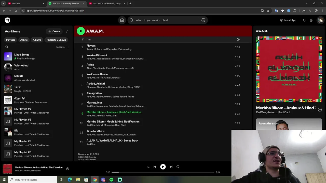Open Liked Songs playlist
The image size is (326, 183).
pos(37,56)
